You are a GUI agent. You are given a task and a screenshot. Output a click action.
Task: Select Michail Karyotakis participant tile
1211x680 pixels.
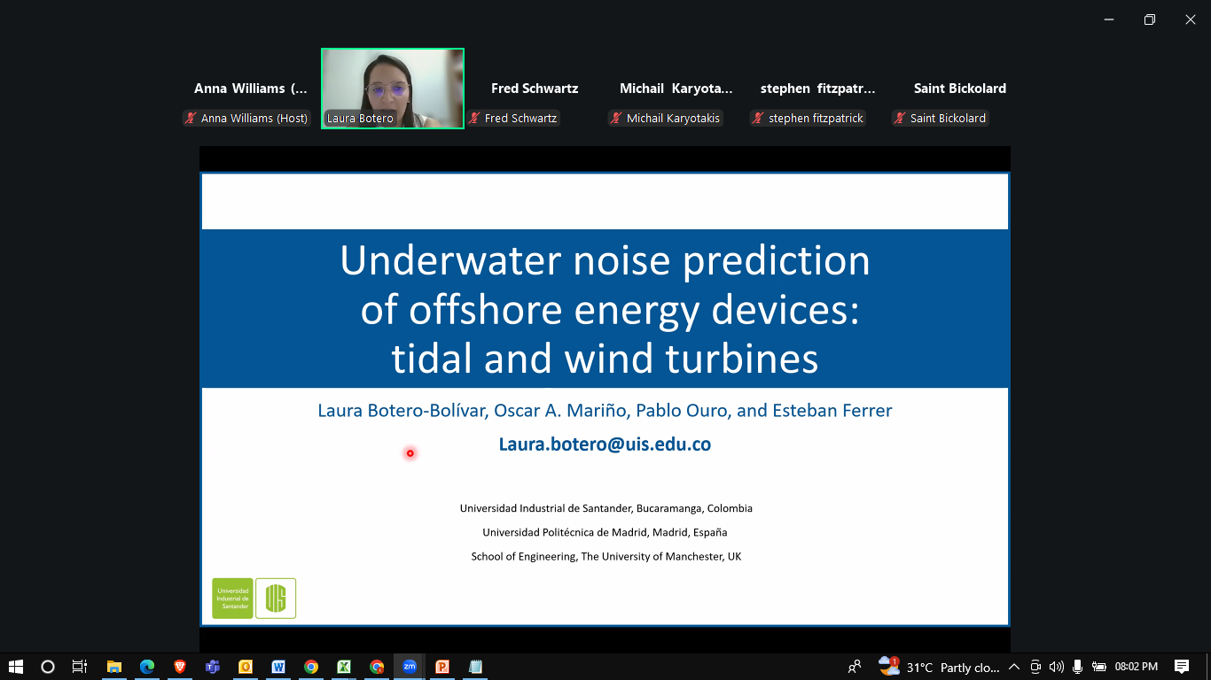[x=676, y=89]
